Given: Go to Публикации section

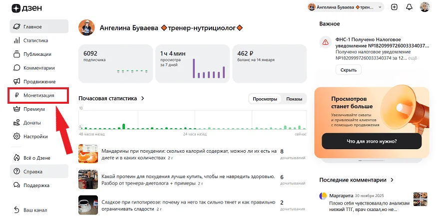Looking at the screenshot, I should [39, 54].
